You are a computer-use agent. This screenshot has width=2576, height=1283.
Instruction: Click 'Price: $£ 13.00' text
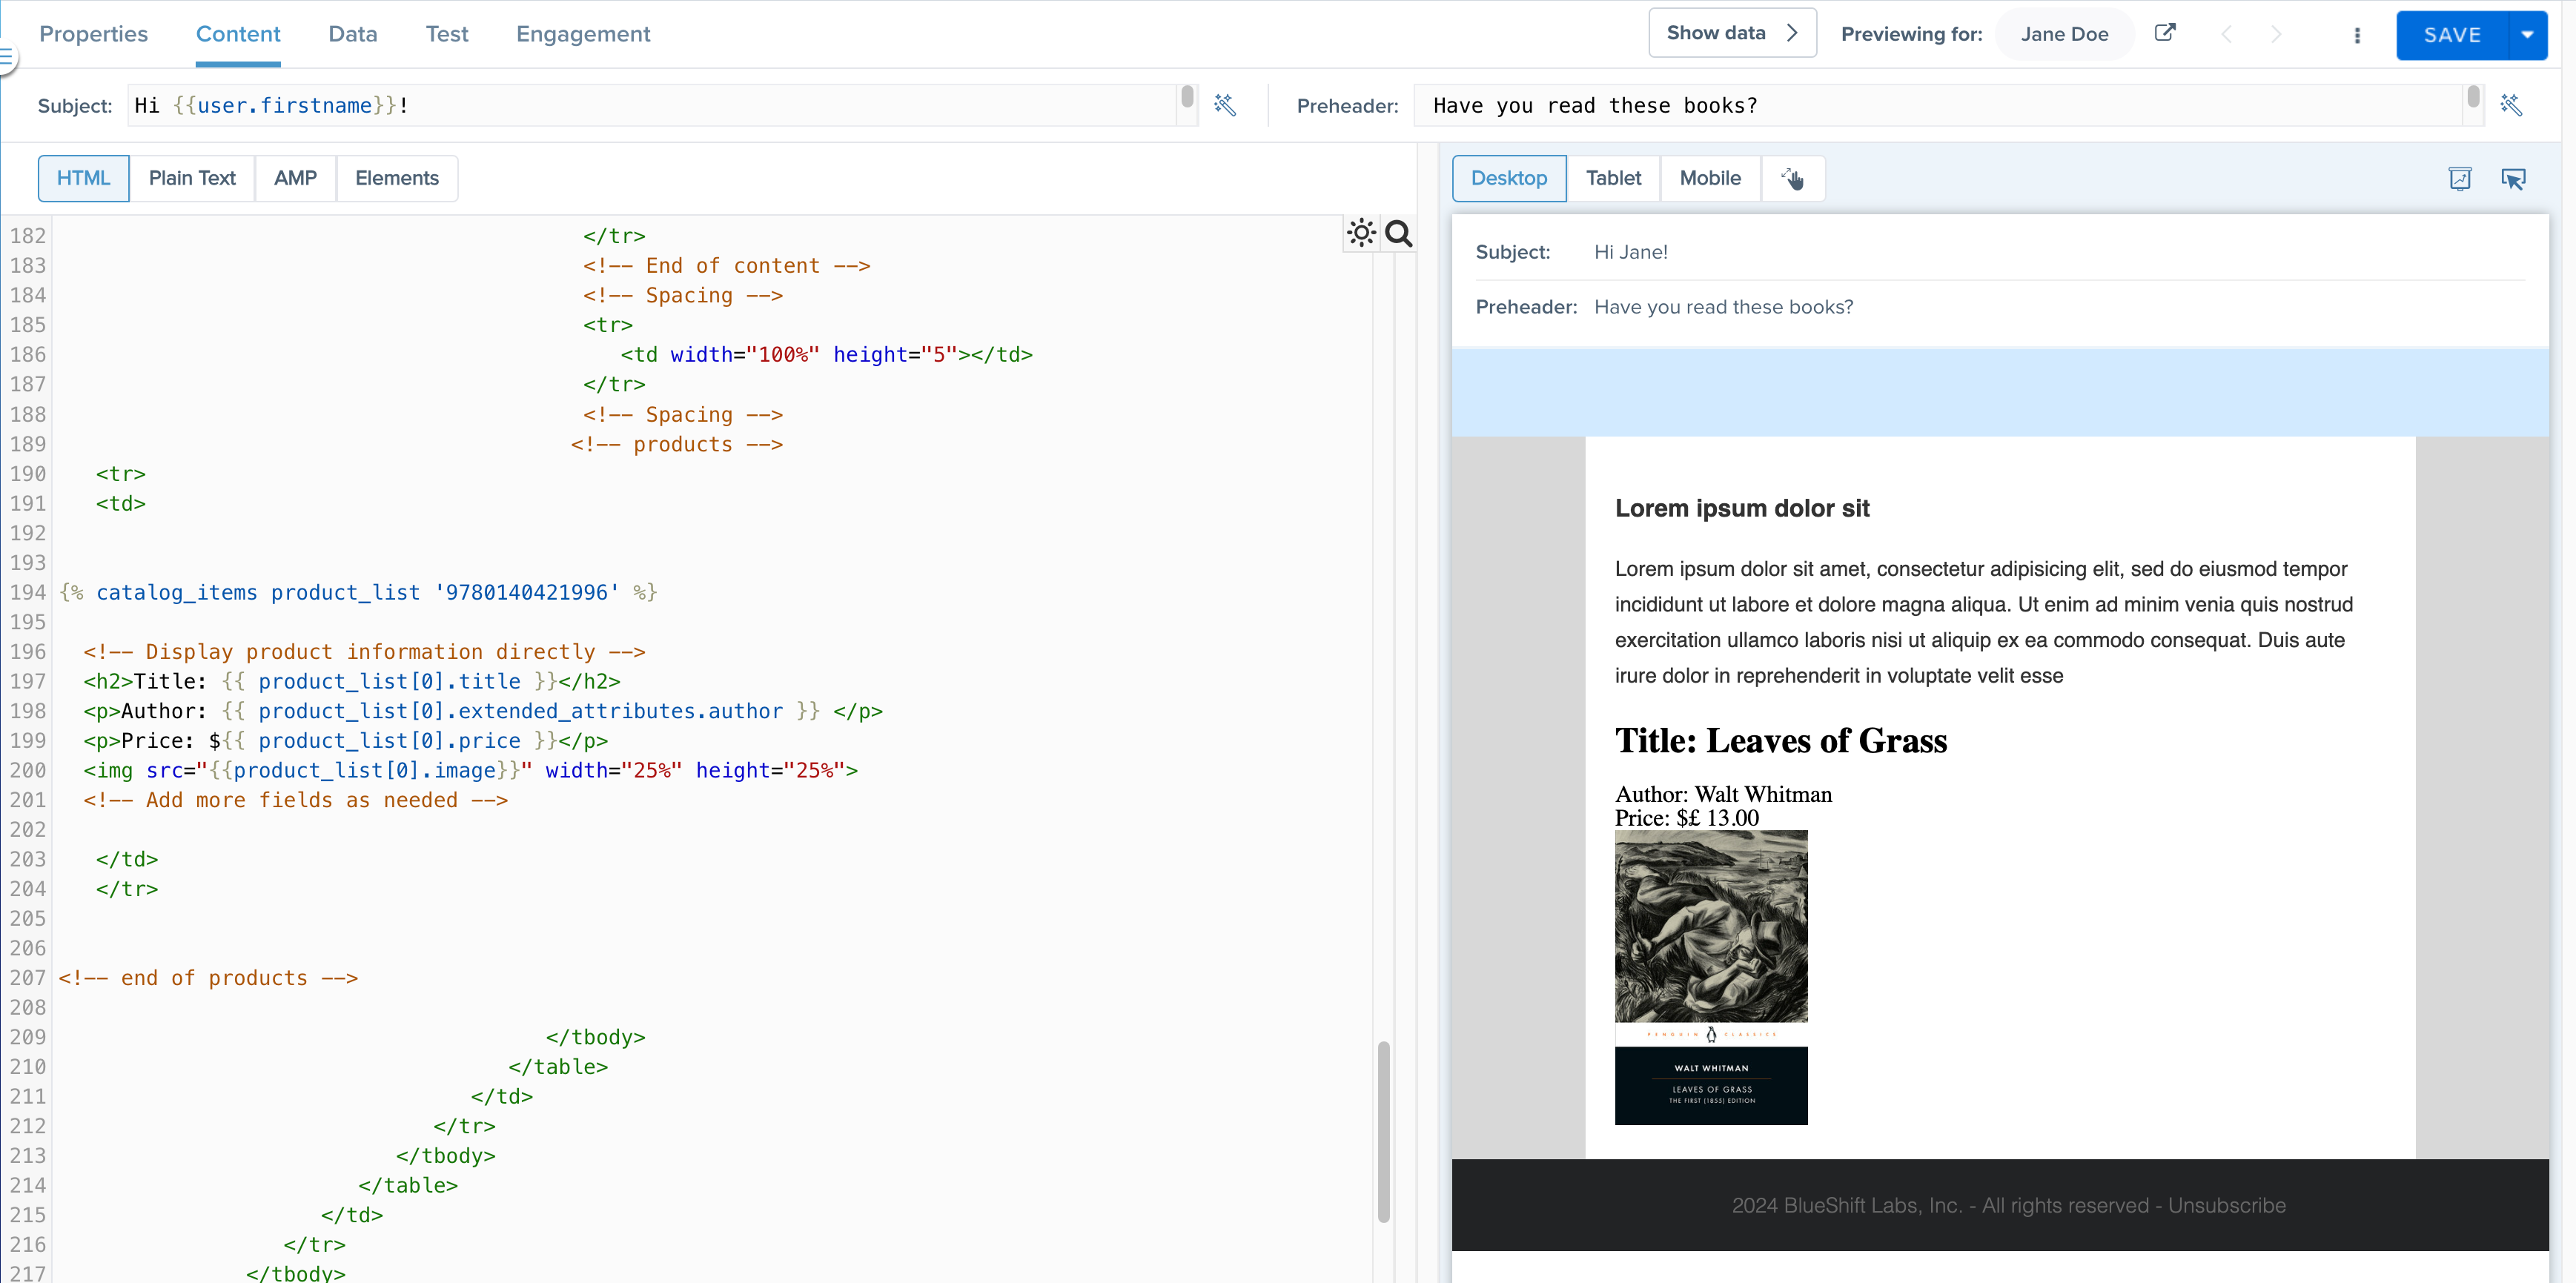coord(1687,818)
